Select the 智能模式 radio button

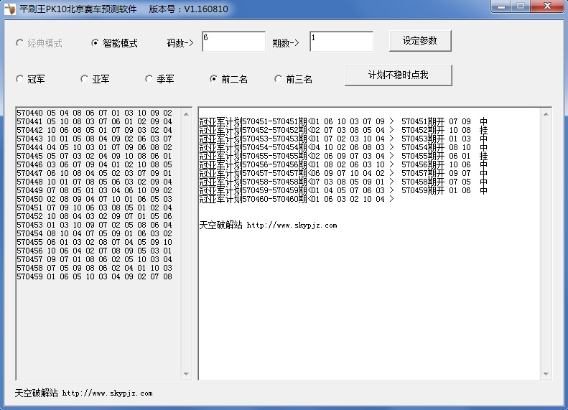[96, 43]
